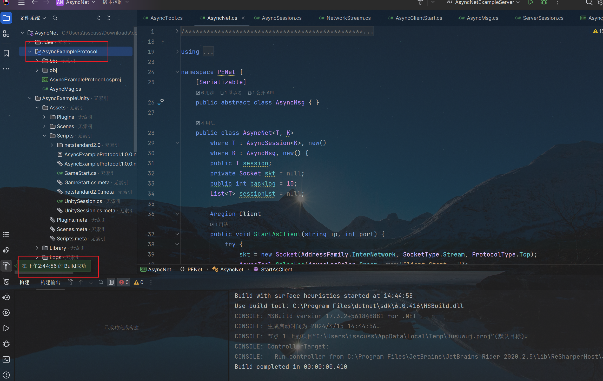Switch to AsyncClientStart.cs tab
Image resolution: width=603 pixels, height=381 pixels.
coord(415,18)
